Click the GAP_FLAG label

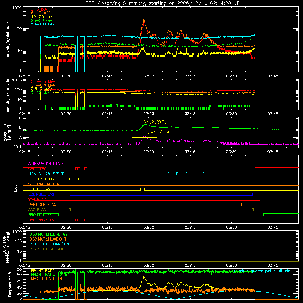37,169
